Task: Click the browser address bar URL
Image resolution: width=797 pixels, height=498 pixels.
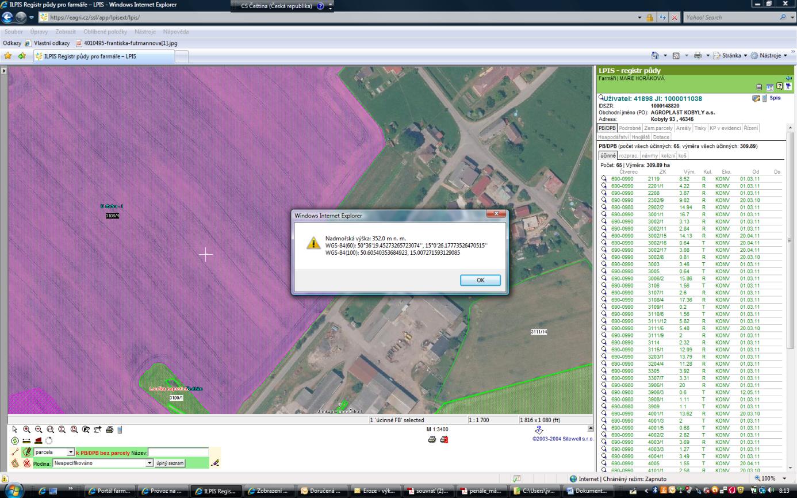Action: tap(95, 17)
